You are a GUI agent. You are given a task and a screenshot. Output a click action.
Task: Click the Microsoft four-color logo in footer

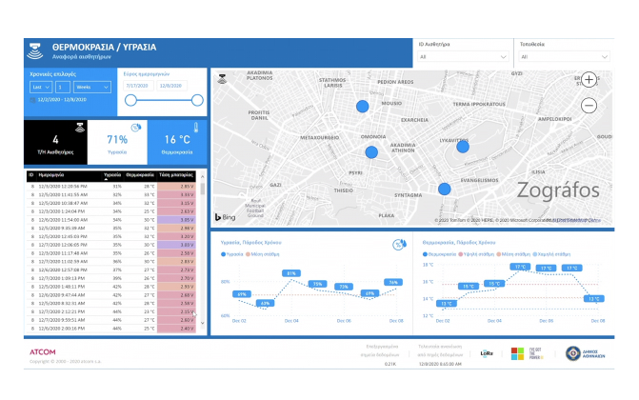point(517,353)
